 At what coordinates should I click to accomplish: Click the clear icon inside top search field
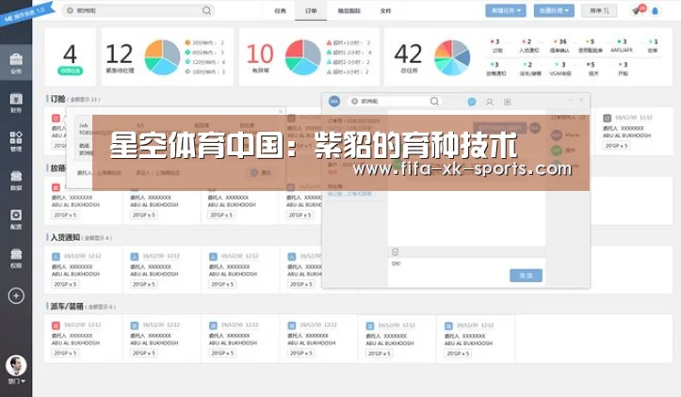(x=70, y=10)
